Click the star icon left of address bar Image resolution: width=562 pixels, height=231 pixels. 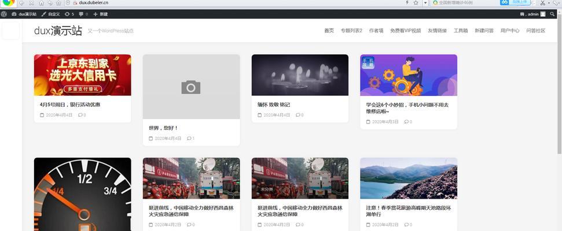point(58,3)
